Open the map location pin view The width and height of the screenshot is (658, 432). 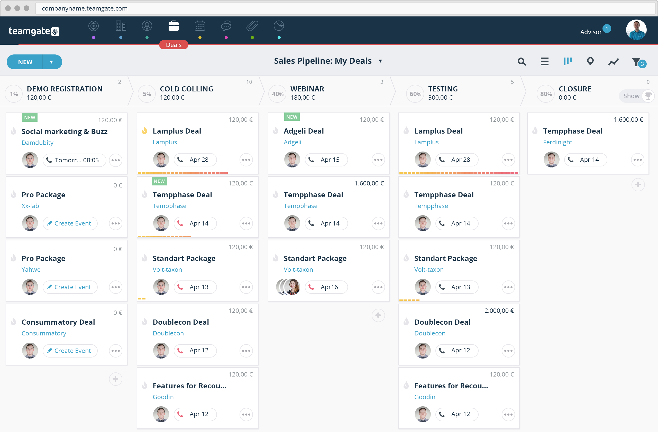click(590, 61)
